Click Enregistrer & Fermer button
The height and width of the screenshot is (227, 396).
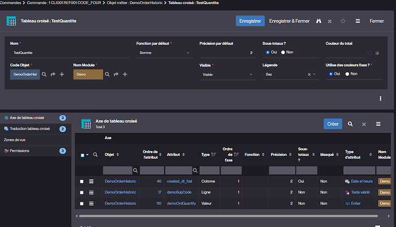pyautogui.click(x=289, y=21)
